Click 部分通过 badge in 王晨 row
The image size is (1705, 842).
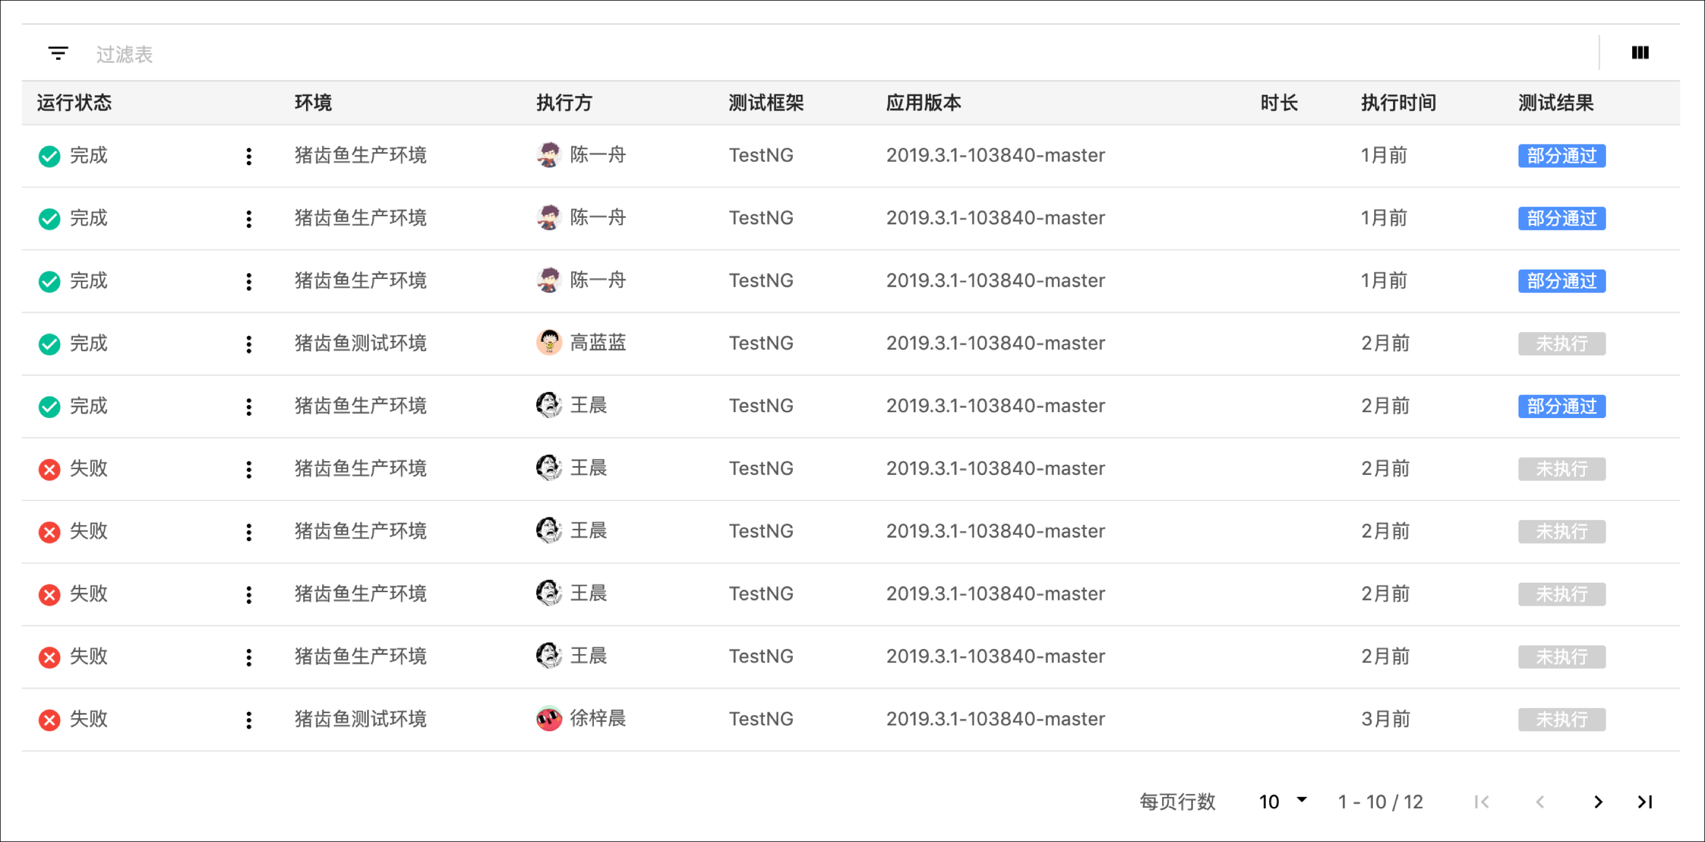[x=1561, y=406]
